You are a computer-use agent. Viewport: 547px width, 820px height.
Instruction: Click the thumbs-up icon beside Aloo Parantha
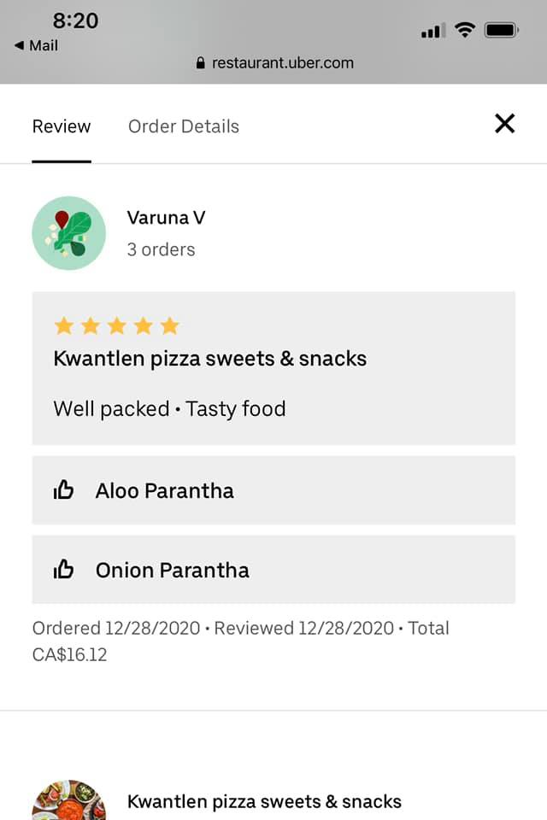point(64,490)
